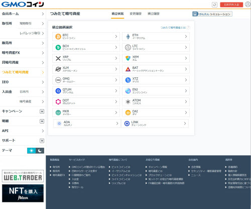Click the BTC Bitcoin coin icon

point(58,37)
